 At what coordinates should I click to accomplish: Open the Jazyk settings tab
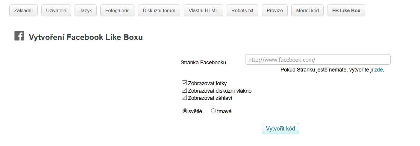tap(86, 10)
